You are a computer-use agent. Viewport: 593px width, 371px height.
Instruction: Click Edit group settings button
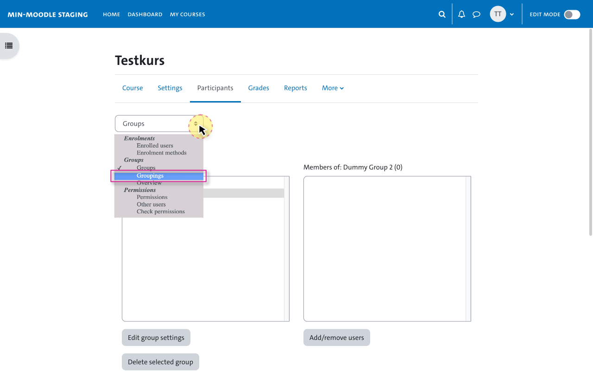click(x=156, y=338)
